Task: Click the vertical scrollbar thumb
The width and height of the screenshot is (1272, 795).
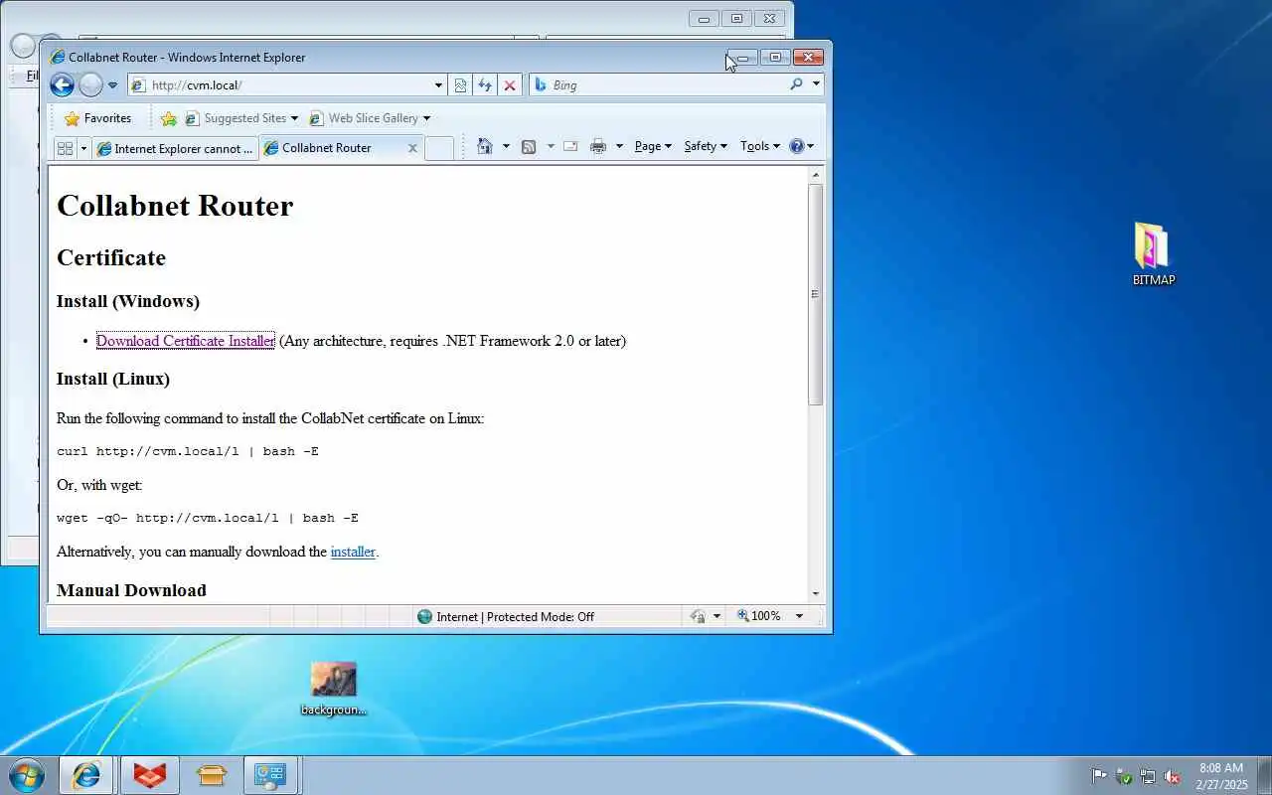Action: click(816, 294)
